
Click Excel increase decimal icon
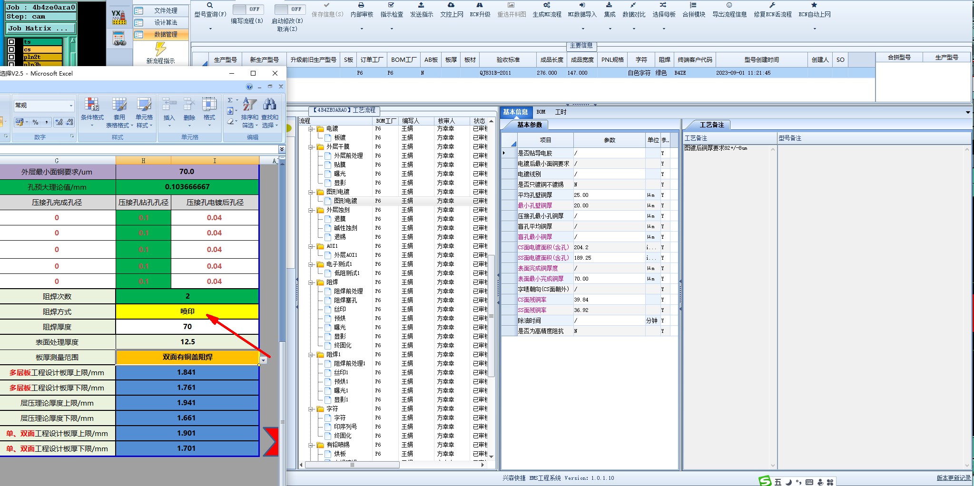[x=59, y=122]
